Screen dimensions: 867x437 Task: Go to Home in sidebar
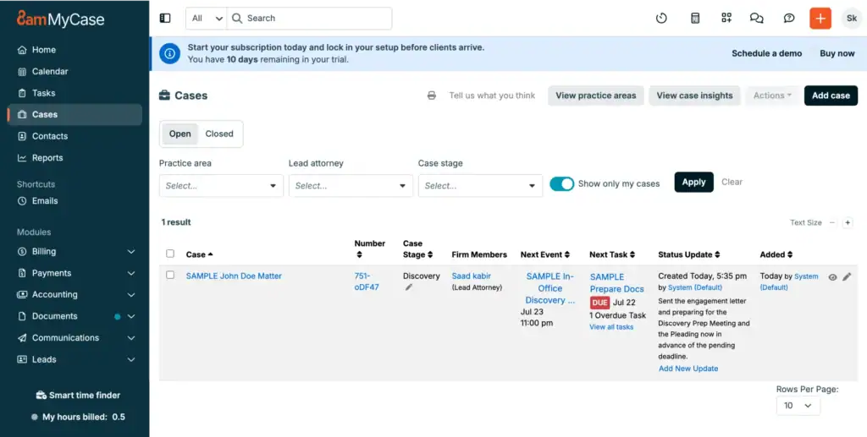tap(75, 50)
